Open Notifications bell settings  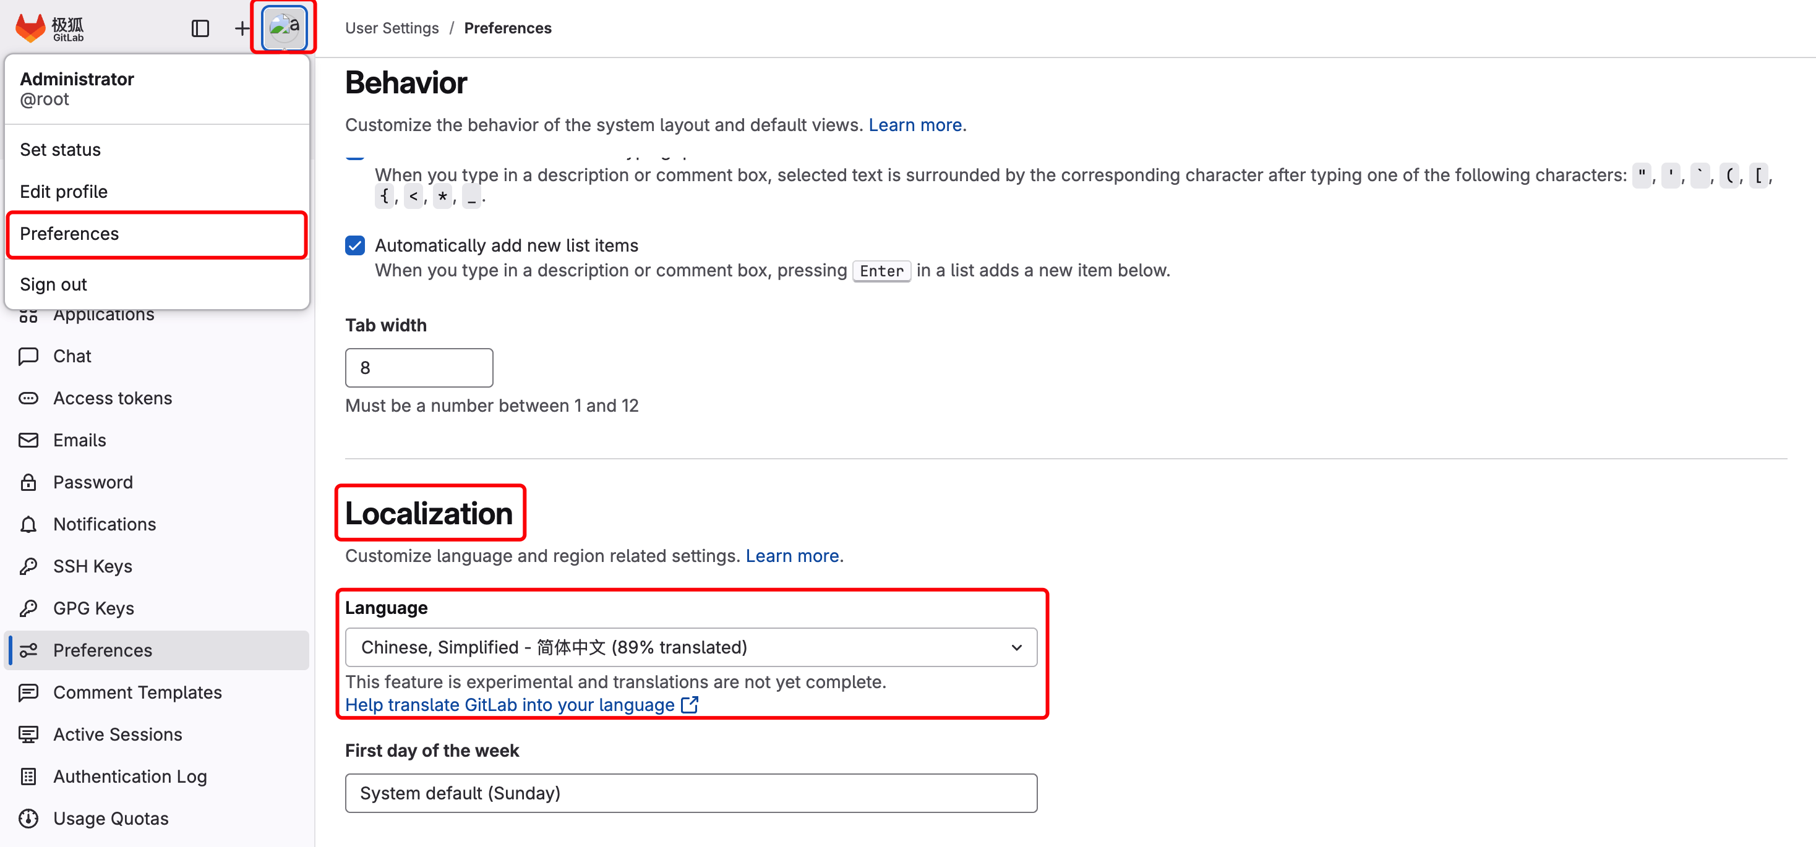point(29,524)
